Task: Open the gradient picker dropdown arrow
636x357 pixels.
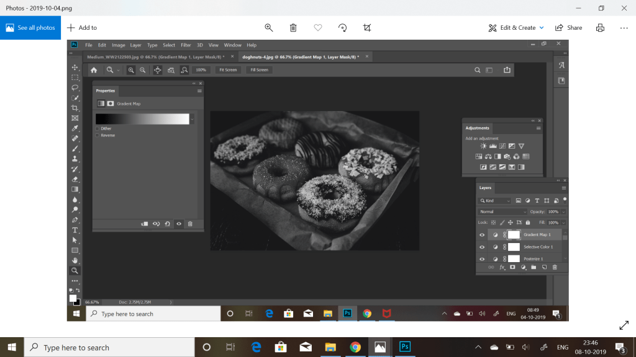Action: tap(193, 119)
